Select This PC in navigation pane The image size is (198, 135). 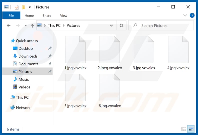point(22,97)
